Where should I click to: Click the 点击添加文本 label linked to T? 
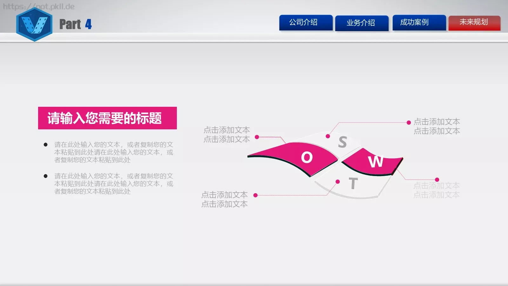[224, 199]
